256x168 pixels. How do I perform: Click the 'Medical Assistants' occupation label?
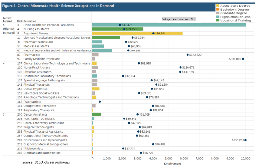tap(36, 46)
